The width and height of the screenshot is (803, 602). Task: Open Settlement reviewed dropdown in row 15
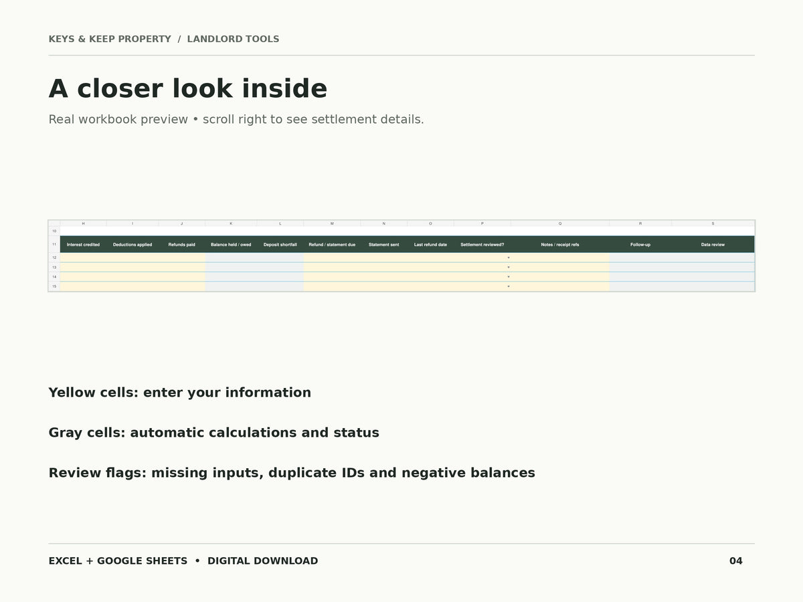508,286
